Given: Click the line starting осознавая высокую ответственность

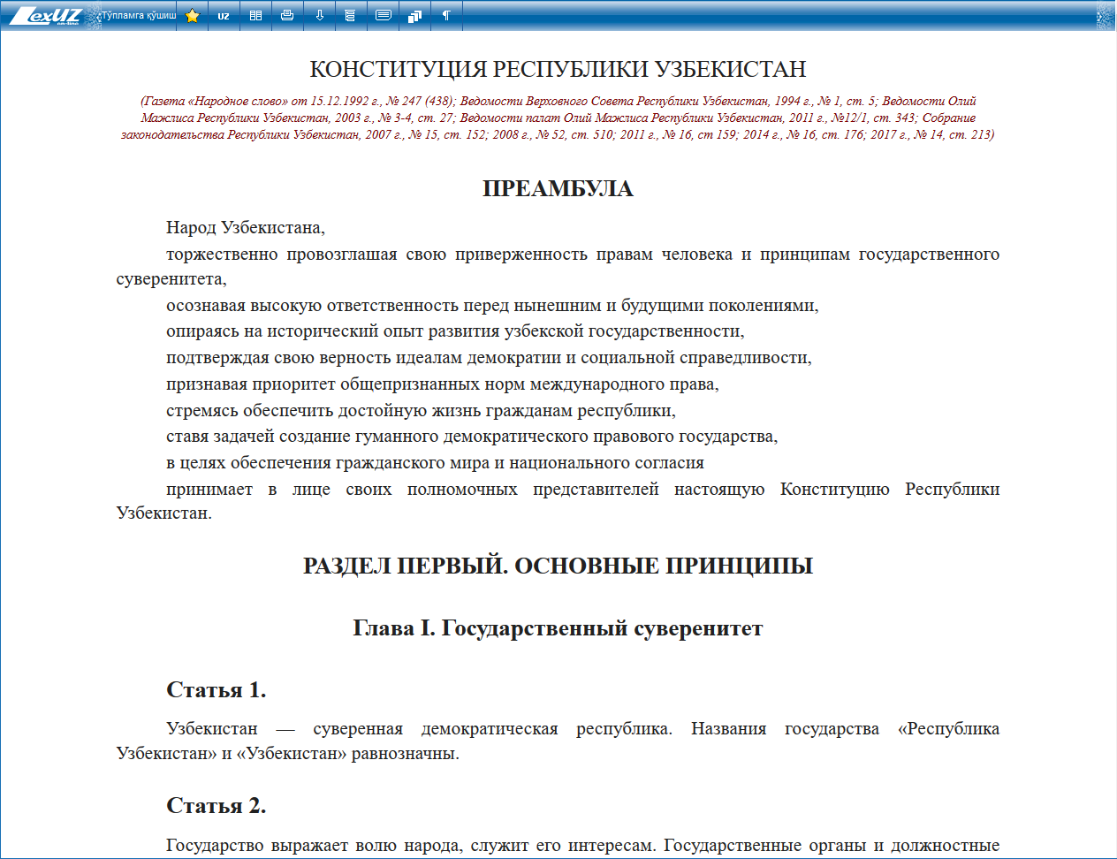Looking at the screenshot, I should [x=492, y=306].
